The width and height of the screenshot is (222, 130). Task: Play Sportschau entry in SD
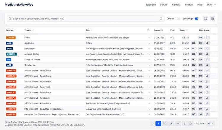point(200,65)
